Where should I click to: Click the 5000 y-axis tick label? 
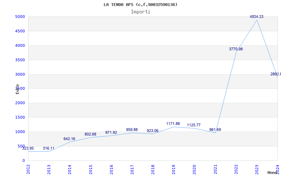[20, 17]
